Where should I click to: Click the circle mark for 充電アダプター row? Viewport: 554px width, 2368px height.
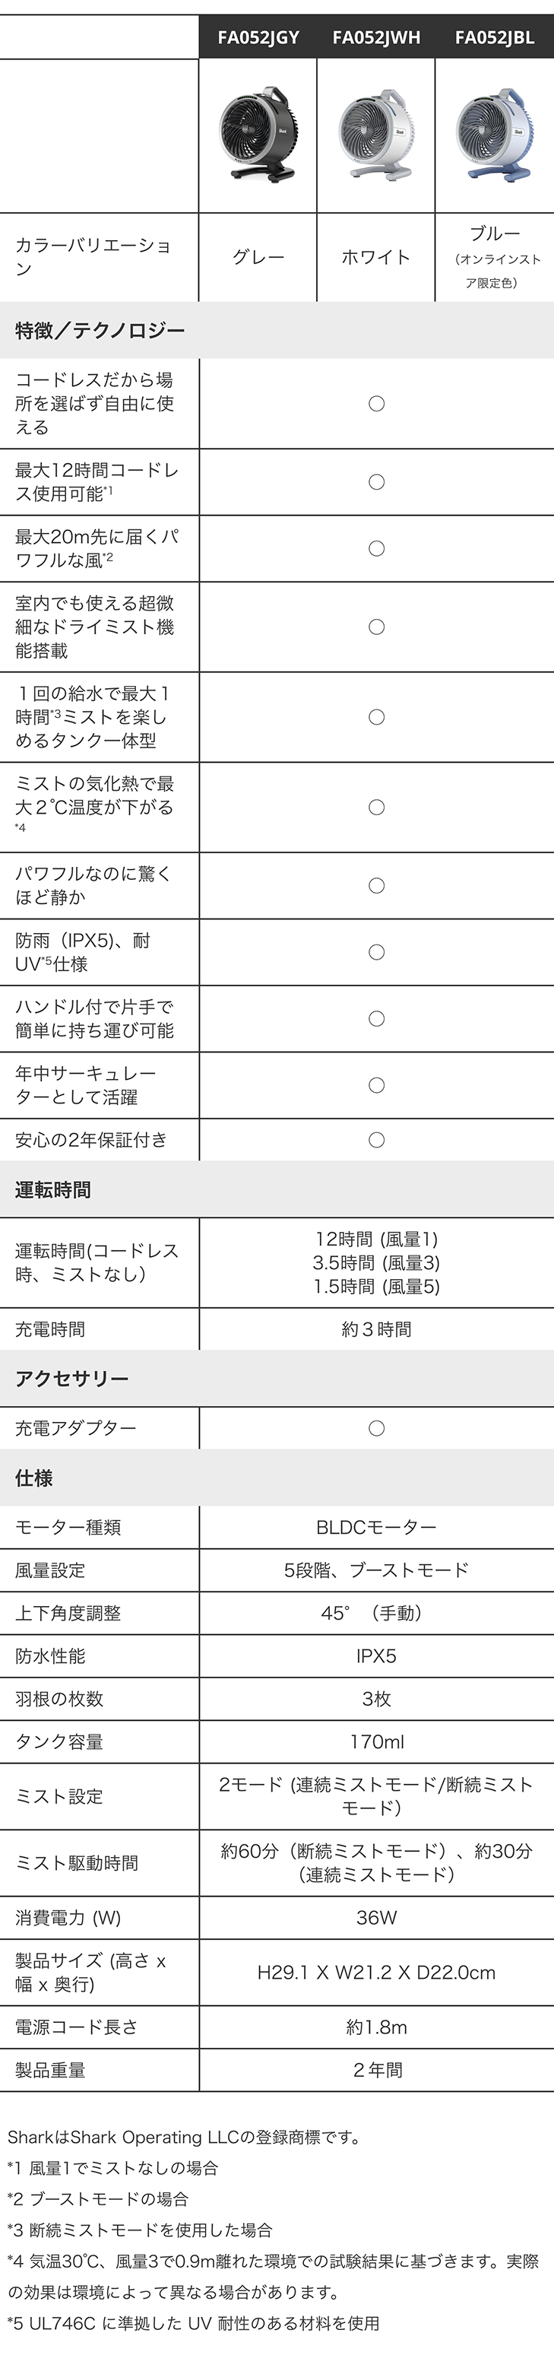(377, 1429)
